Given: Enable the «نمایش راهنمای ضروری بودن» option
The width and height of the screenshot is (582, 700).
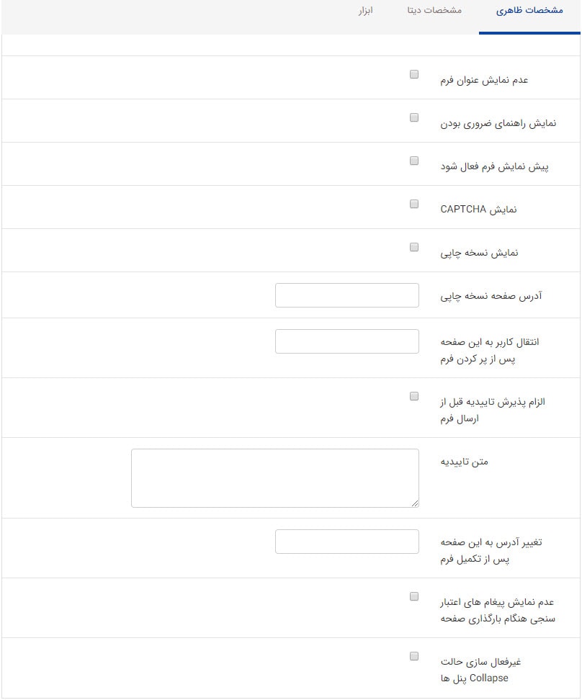Looking at the screenshot, I should pyautogui.click(x=414, y=117).
